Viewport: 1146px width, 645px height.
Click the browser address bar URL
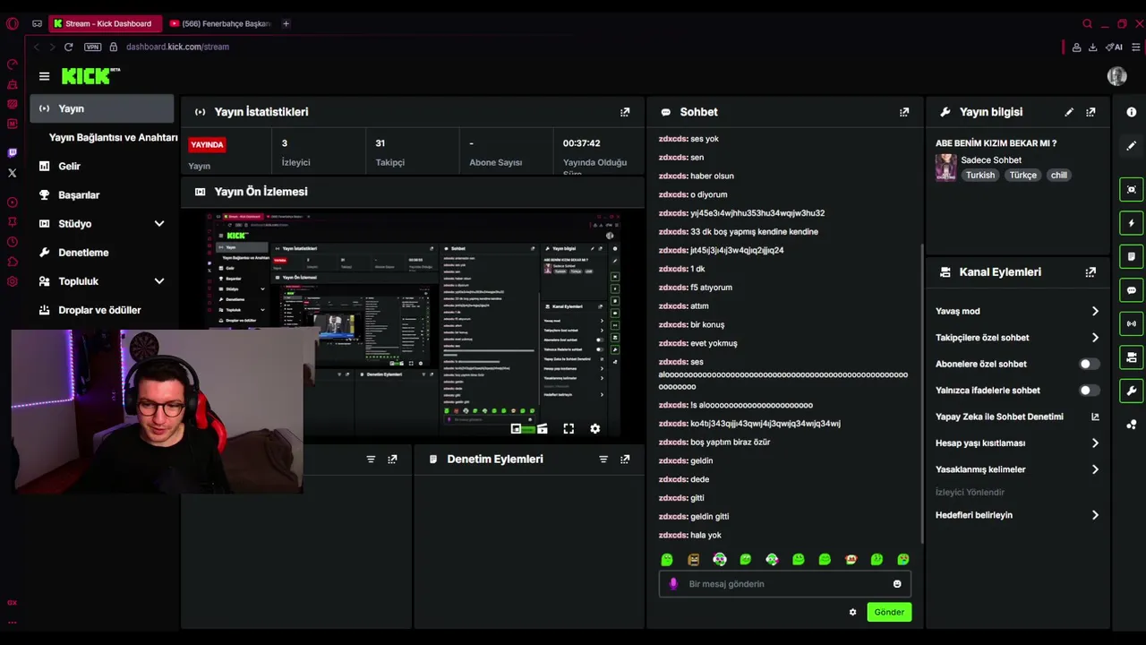coord(177,47)
